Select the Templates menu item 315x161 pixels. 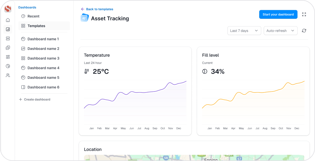pos(44,26)
